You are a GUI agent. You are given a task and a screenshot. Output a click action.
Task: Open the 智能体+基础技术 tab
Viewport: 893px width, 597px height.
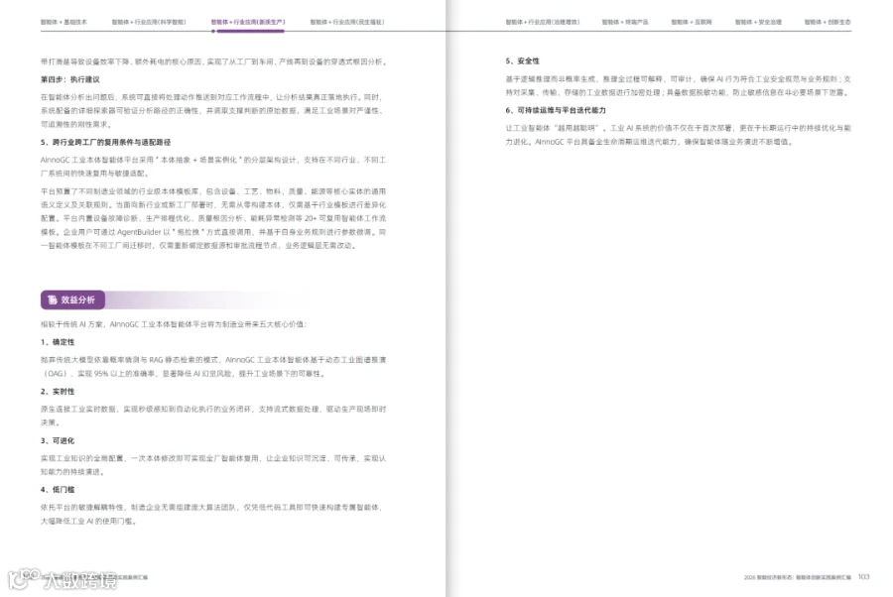(64, 22)
